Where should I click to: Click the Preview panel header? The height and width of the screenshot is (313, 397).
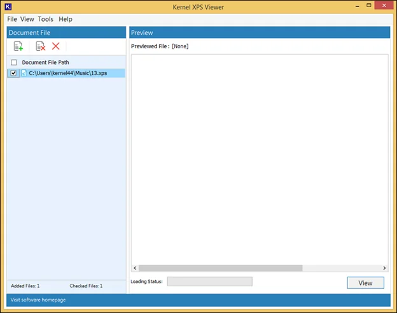pyautogui.click(x=260, y=32)
